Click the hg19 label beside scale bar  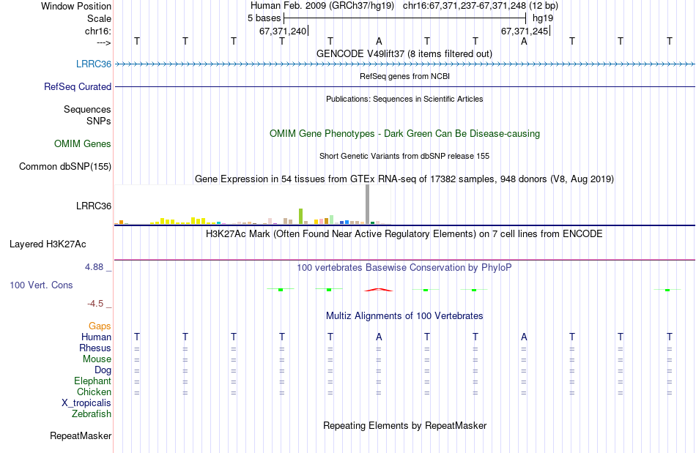coord(543,18)
